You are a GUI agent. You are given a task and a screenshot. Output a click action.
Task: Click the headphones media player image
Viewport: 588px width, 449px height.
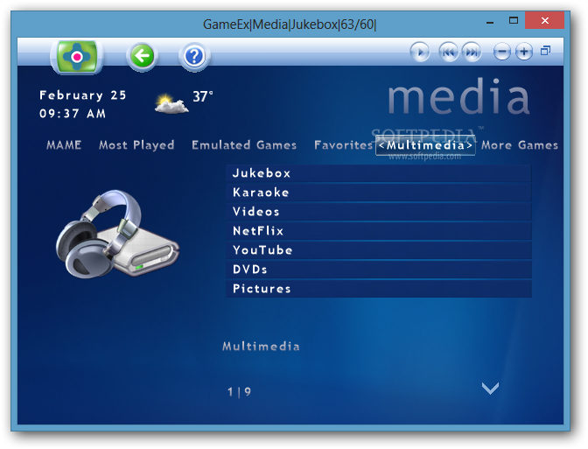pyautogui.click(x=117, y=234)
